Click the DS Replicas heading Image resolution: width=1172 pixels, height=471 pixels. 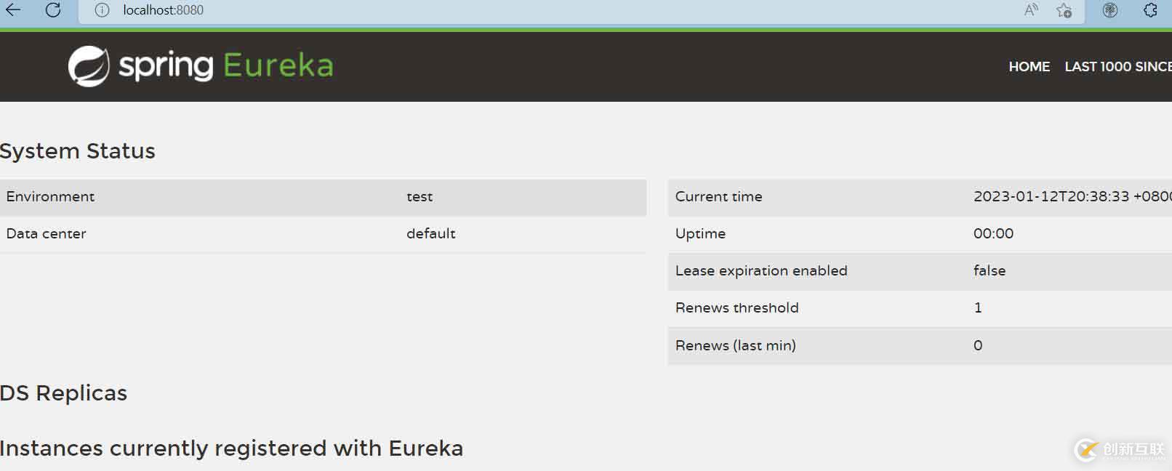coord(64,393)
